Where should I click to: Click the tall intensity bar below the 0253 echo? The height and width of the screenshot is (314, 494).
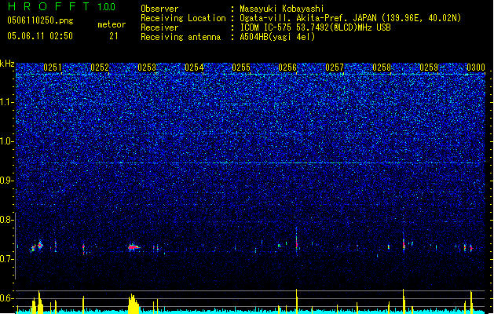coord(134,304)
